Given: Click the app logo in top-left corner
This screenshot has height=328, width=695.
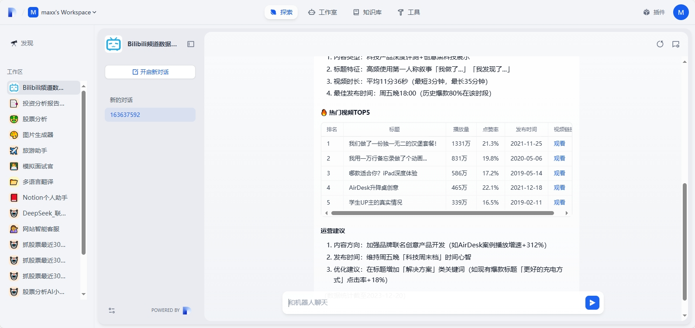Looking at the screenshot, I should click(12, 12).
